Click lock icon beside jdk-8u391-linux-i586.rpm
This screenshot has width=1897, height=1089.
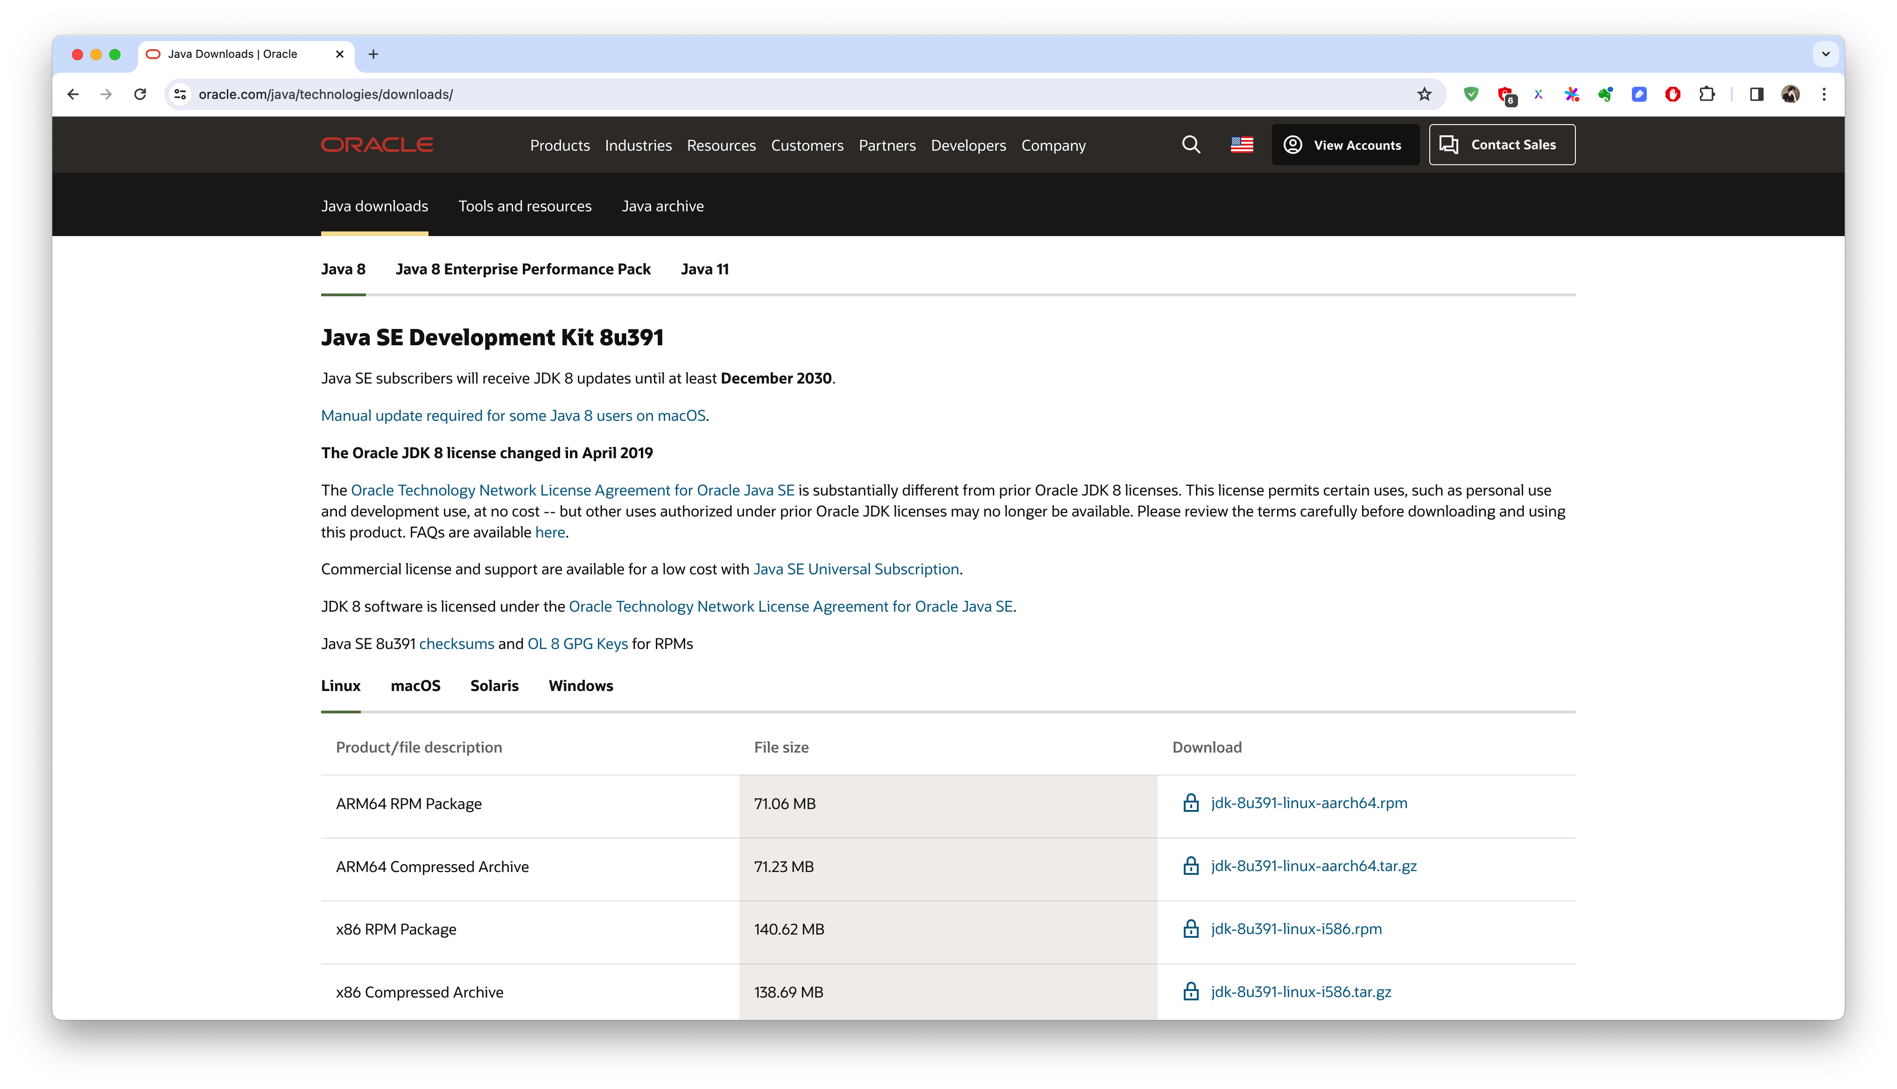pos(1191,928)
